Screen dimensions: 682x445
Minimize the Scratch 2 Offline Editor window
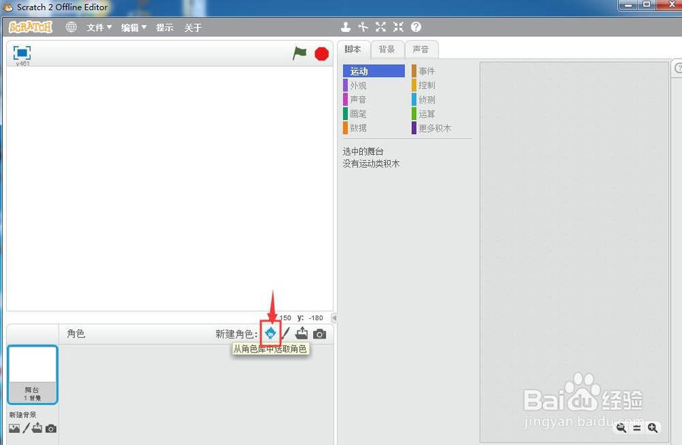click(x=628, y=5)
